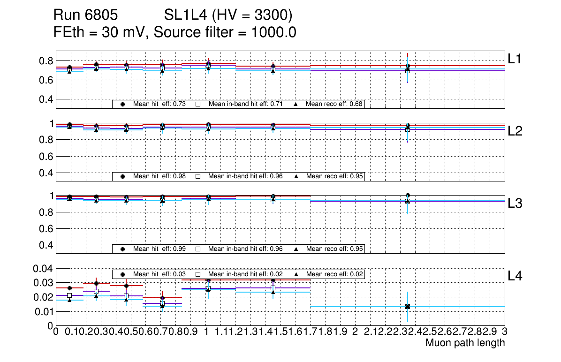Viewport: 561px width, 362px height.
Task: Click 'Mean in-band hit eff: 0.96' in L2 legend
Action: click(245, 176)
